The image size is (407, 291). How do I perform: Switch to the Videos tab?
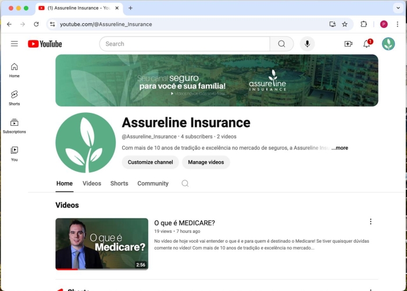click(x=92, y=183)
